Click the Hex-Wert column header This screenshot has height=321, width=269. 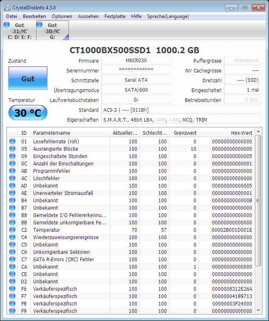pos(227,133)
